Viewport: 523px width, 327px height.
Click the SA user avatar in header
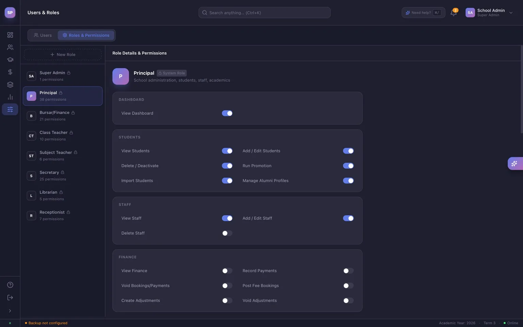pyautogui.click(x=470, y=13)
